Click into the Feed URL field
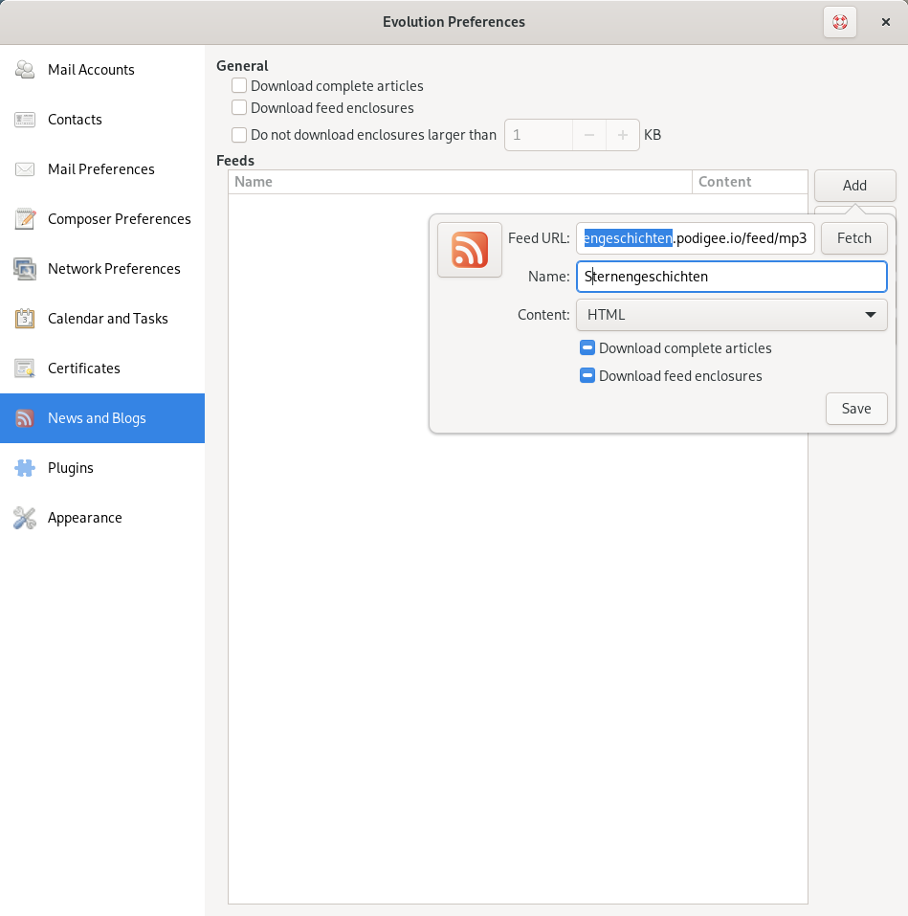Image resolution: width=908 pixels, height=916 pixels. 695,238
